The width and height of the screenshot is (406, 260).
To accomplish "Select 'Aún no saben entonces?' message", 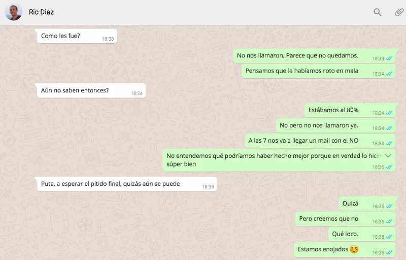I will [91, 90].
